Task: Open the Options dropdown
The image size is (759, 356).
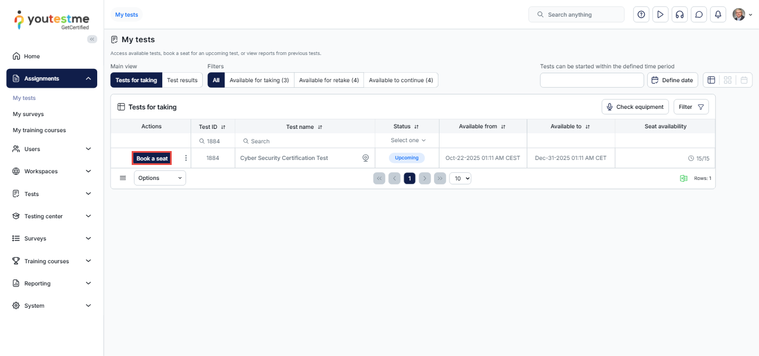Action: [x=160, y=178]
